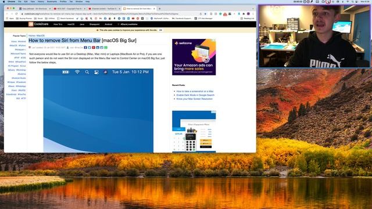Open the Java nav item

82,24
